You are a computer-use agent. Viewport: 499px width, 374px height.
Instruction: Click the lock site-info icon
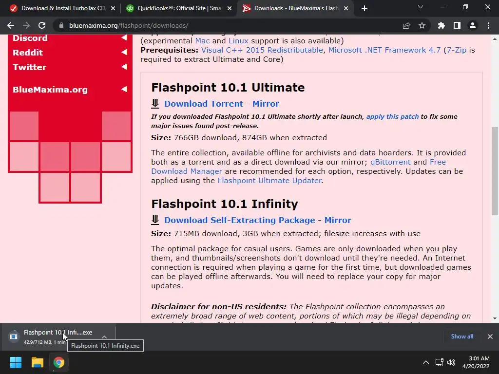[x=61, y=25]
